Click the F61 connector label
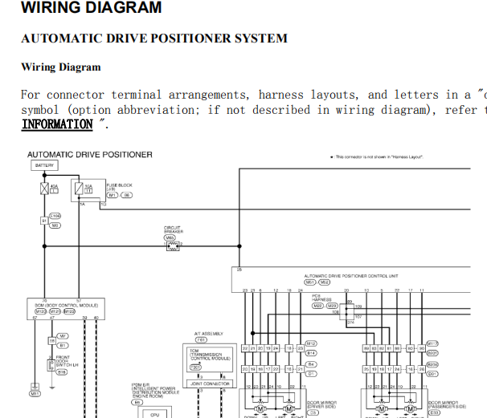Screen dimensions: 487x418 pos(201,340)
